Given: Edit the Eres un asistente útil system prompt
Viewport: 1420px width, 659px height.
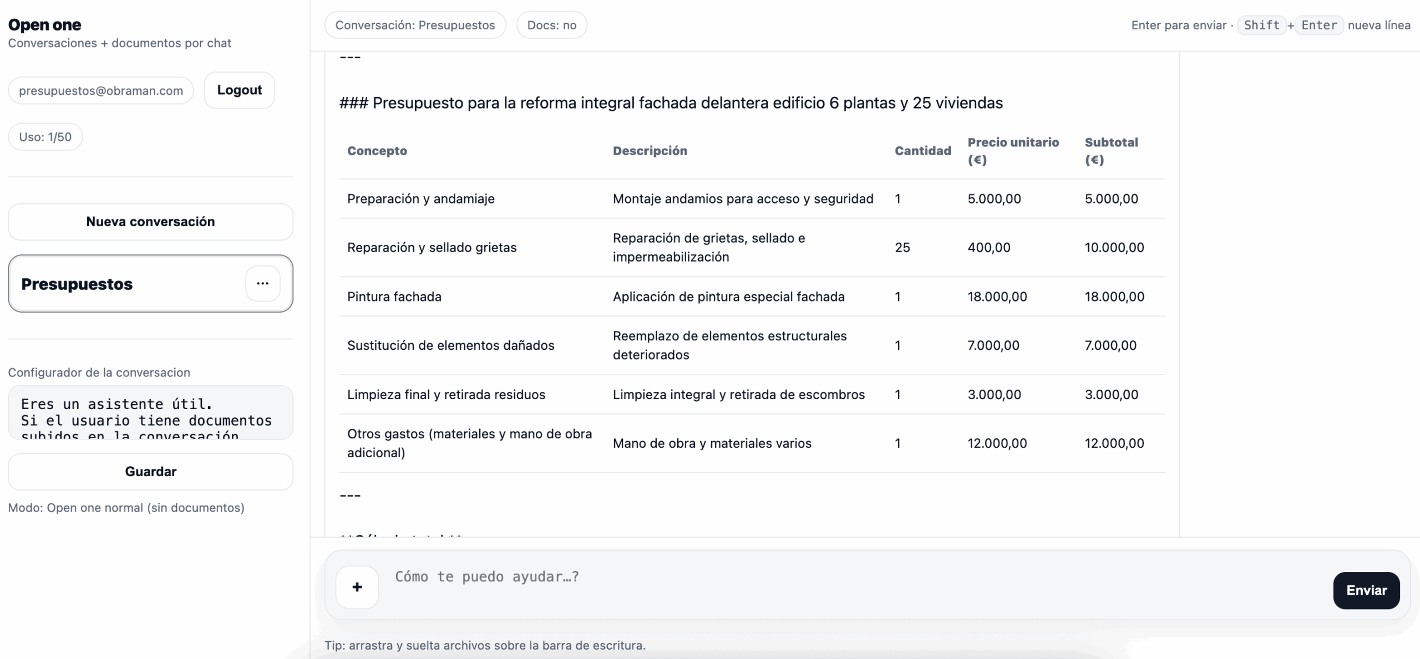Looking at the screenshot, I should pyautogui.click(x=150, y=413).
